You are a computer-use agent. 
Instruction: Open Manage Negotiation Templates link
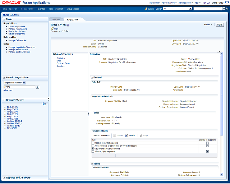(x=22, y=47)
